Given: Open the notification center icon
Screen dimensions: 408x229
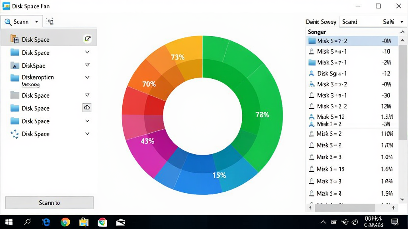Looking at the screenshot, I should pyautogui.click(x=395, y=222).
